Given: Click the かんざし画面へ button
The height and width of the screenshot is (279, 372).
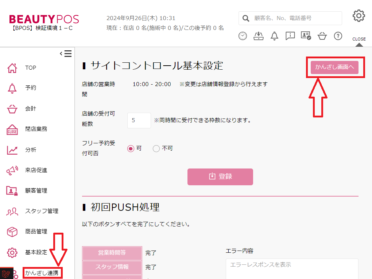Looking at the screenshot, I should (334, 67).
